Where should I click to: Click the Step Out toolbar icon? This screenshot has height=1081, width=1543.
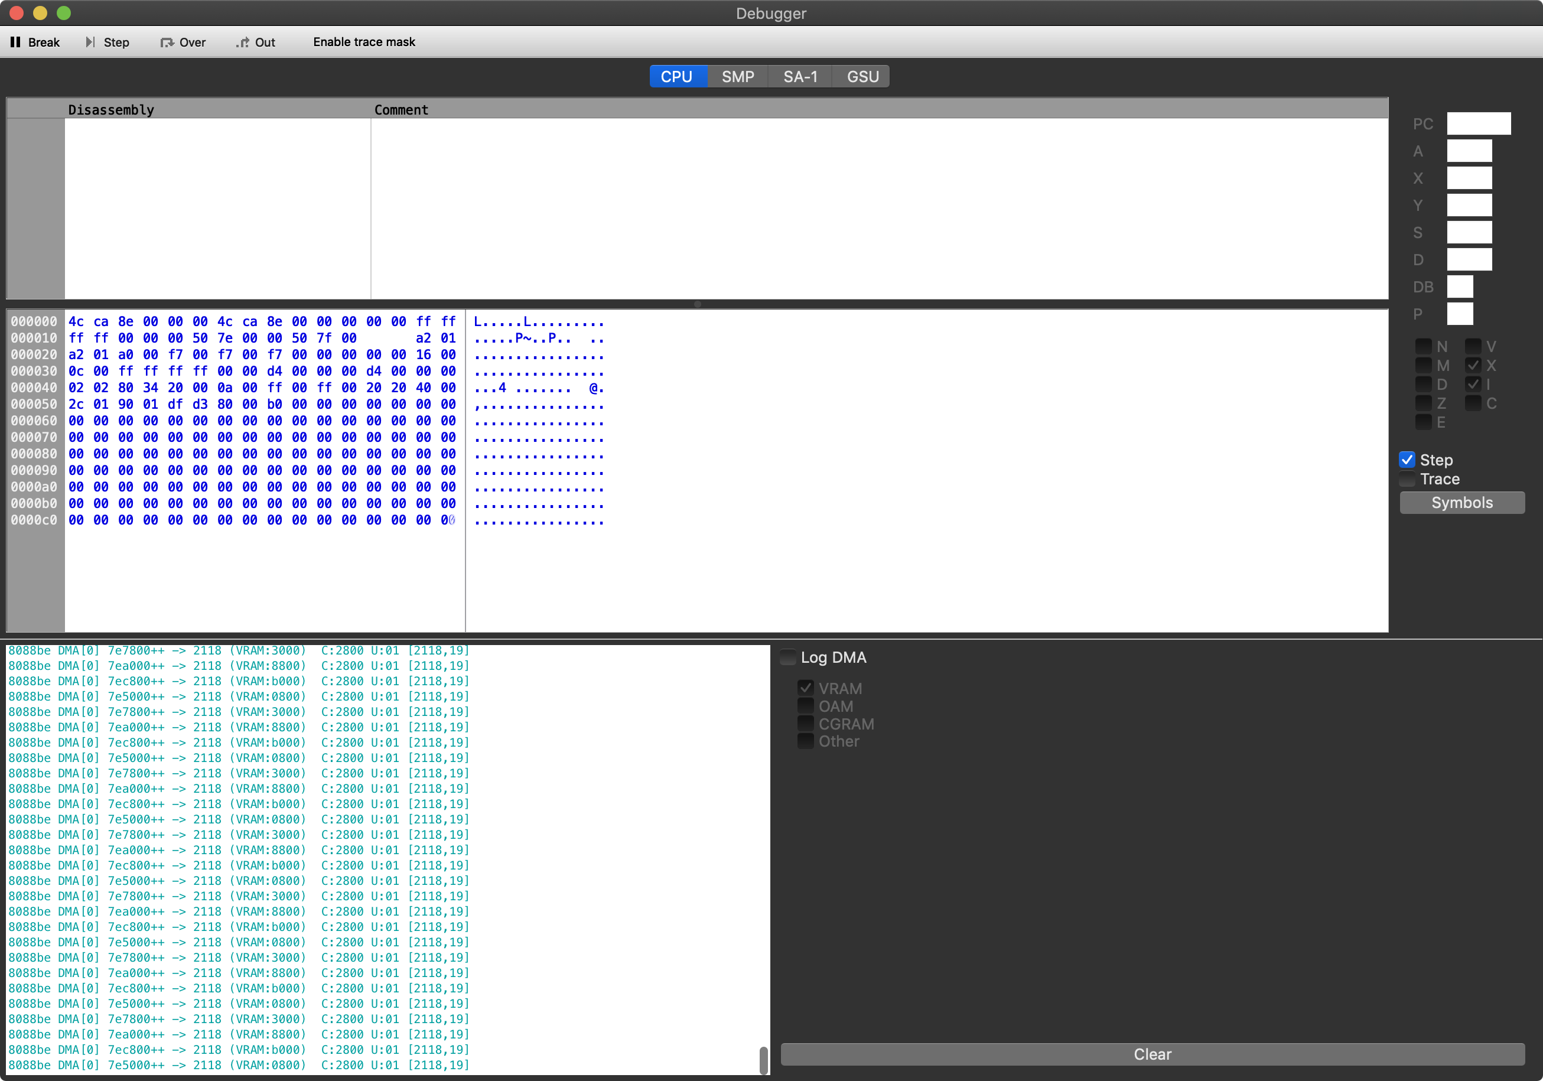[x=243, y=43]
